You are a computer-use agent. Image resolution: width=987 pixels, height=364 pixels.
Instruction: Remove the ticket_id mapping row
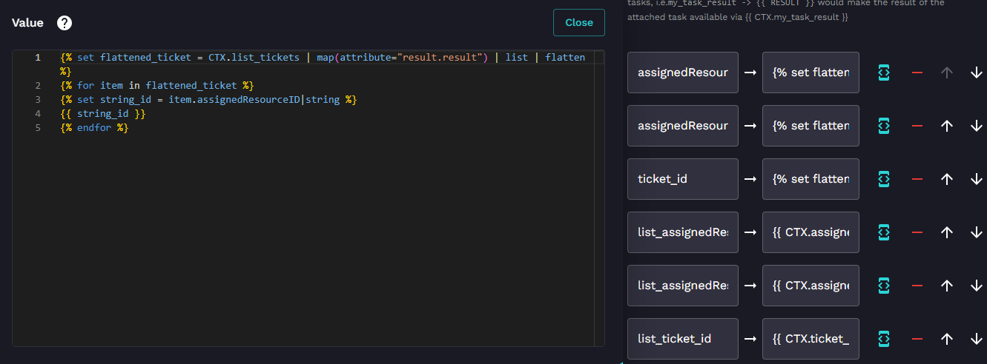click(917, 179)
